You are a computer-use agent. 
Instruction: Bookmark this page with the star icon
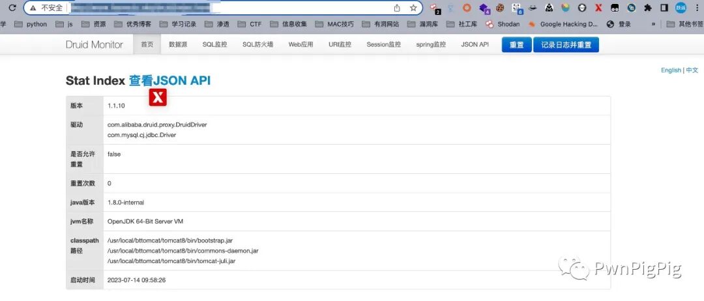pyautogui.click(x=413, y=8)
